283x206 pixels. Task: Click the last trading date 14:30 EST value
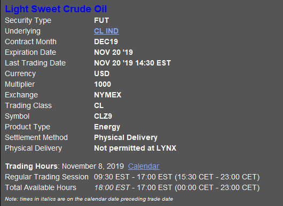coord(132,63)
